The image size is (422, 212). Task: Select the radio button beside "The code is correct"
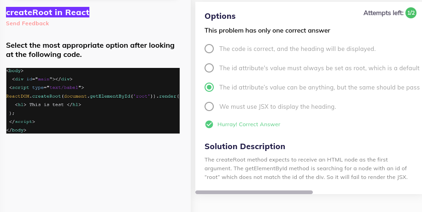coord(209,49)
